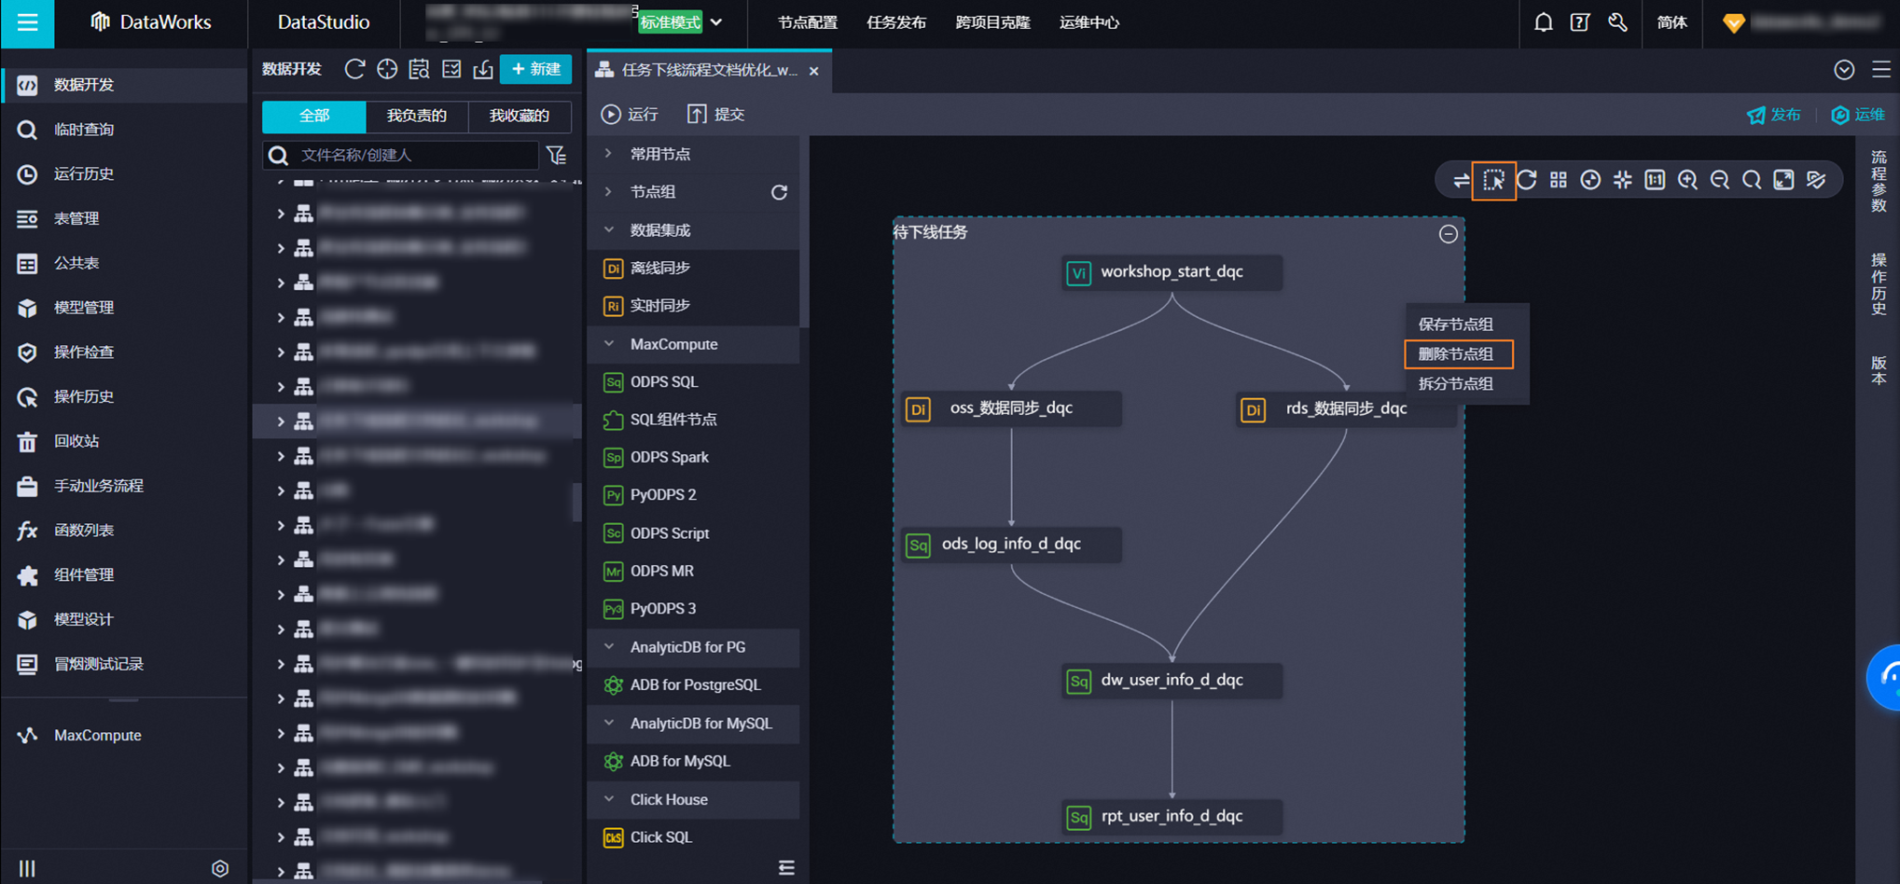Expand the 节点组 section
Screen dimensions: 1900x884
click(607, 191)
